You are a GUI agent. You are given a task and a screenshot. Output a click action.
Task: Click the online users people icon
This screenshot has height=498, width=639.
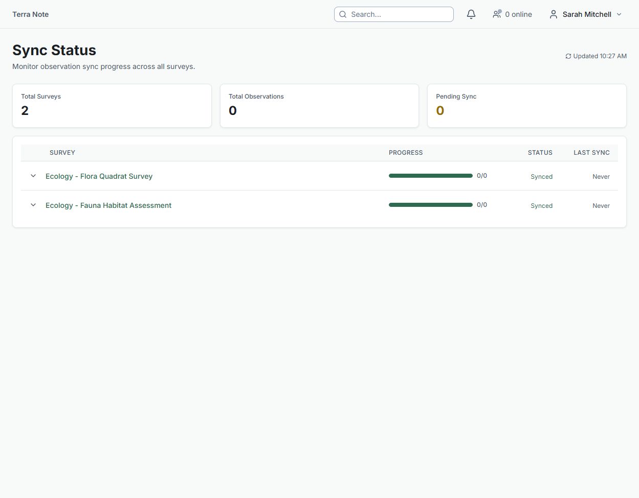tap(497, 14)
